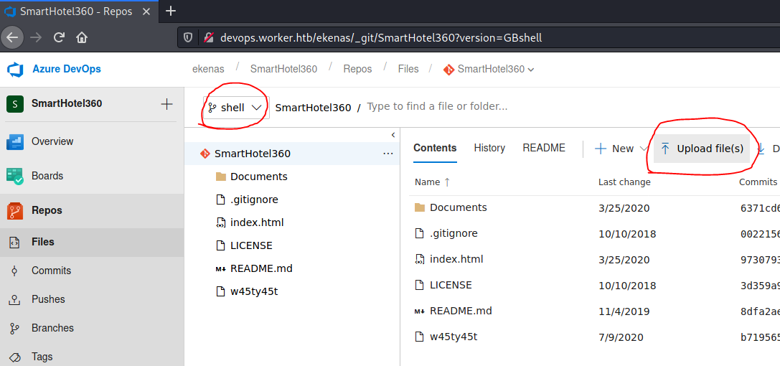
Task: Open the shell branch selector dropdown
Action: tap(236, 108)
